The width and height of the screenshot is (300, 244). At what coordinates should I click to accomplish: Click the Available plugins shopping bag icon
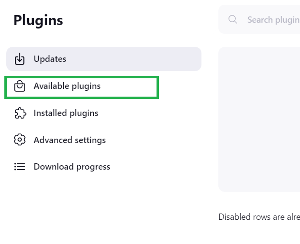(19, 86)
